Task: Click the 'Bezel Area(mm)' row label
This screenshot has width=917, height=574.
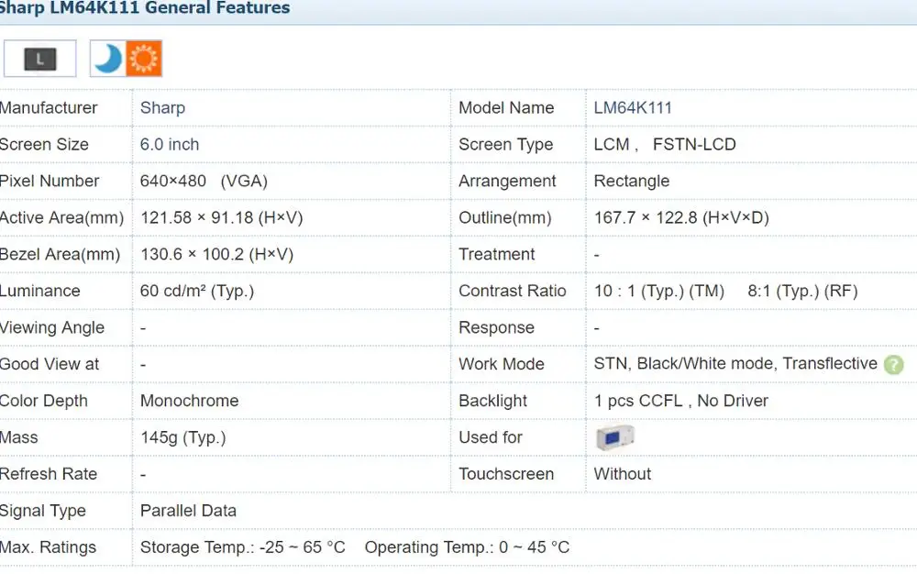Action: [x=61, y=254]
